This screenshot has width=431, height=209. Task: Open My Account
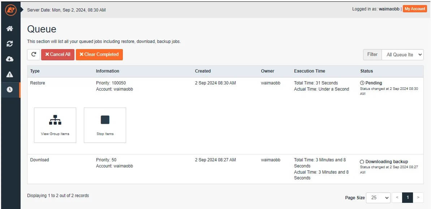(415, 9)
